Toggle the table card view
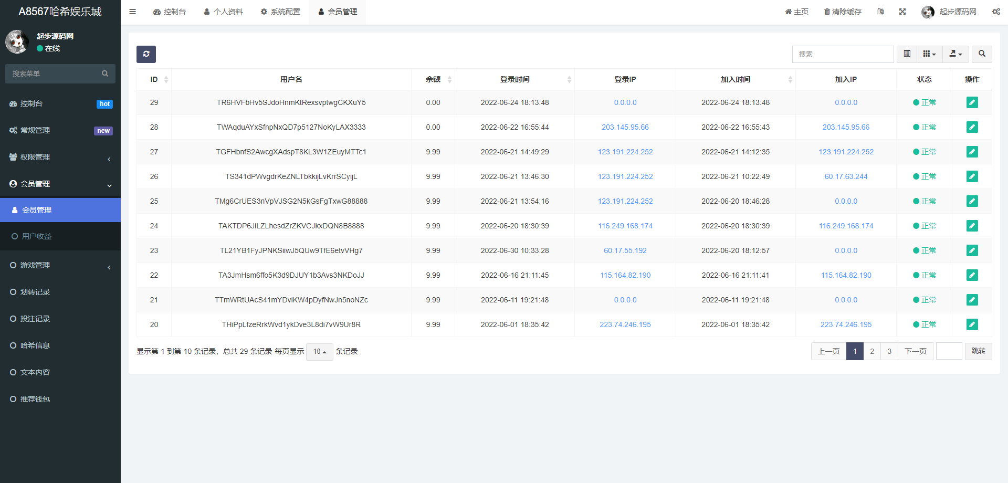 click(x=907, y=54)
